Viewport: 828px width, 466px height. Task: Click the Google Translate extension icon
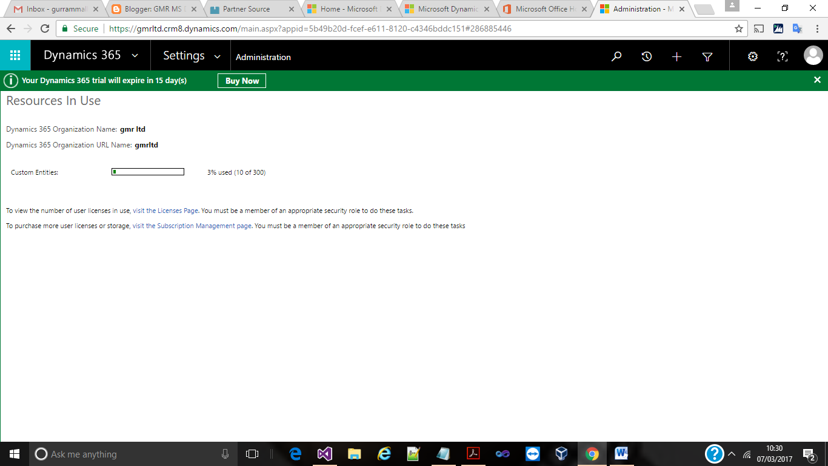click(x=797, y=29)
